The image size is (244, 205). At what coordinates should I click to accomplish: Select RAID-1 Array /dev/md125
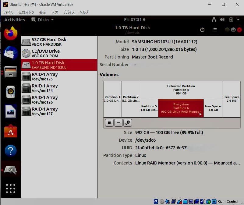pyautogui.click(x=59, y=76)
